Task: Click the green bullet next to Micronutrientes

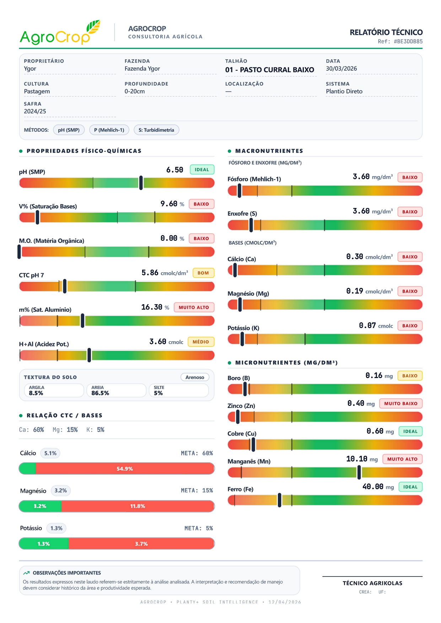Action: (230, 363)
